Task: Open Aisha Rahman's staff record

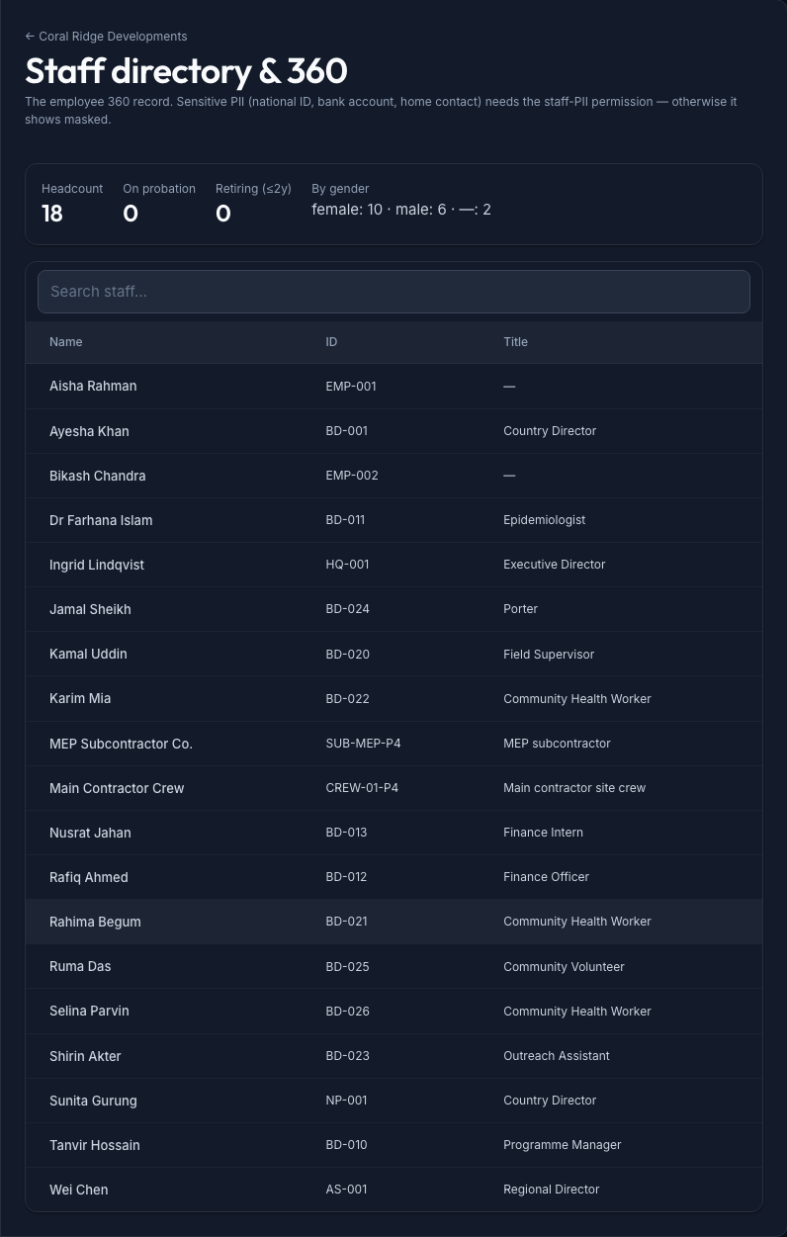Action: click(393, 387)
